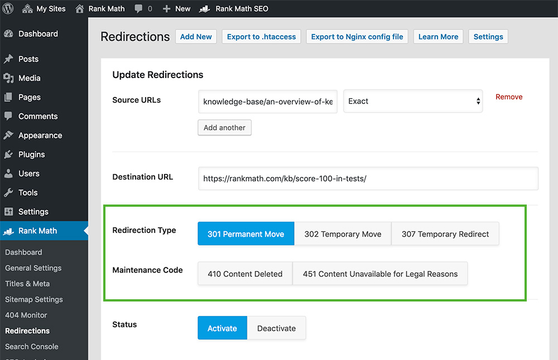Click Rank Math sidebar logo icon
Screen dimensions: 558x360
pyautogui.click(x=8, y=231)
